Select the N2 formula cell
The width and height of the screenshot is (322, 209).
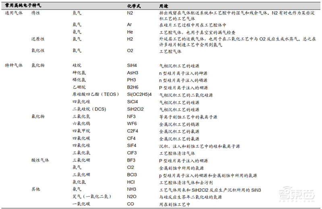pyautogui.click(x=130, y=13)
